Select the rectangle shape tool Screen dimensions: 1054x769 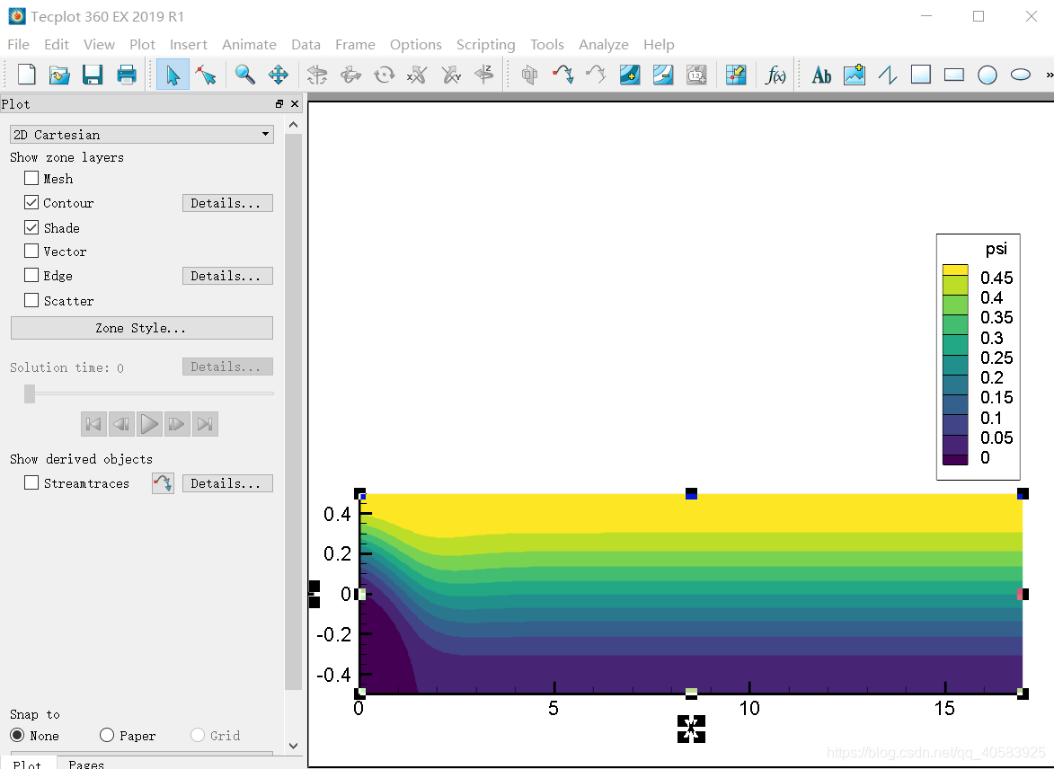(954, 74)
